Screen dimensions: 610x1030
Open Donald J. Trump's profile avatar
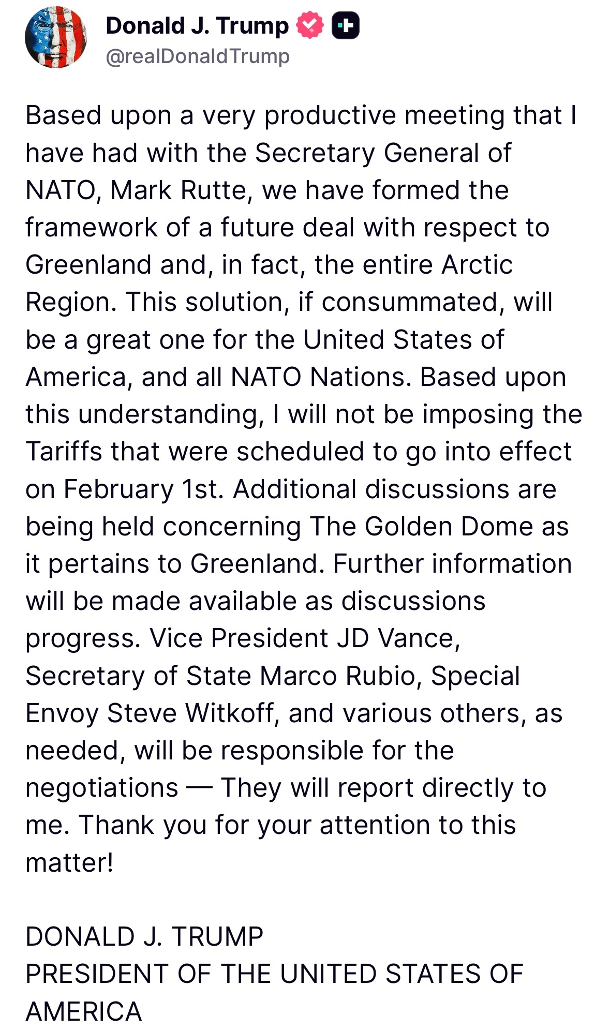coord(56,37)
